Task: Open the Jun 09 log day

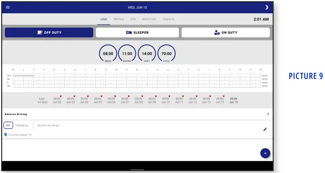Action: click(x=152, y=100)
